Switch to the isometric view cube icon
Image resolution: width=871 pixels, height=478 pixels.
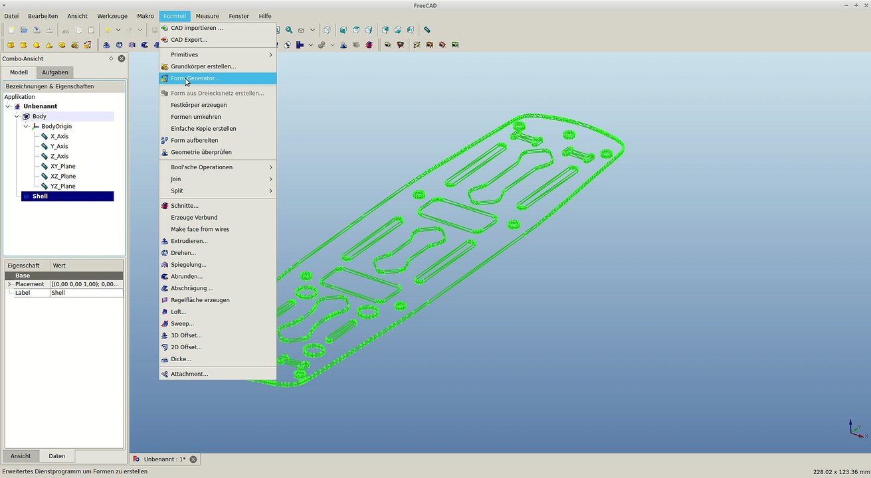(x=327, y=30)
